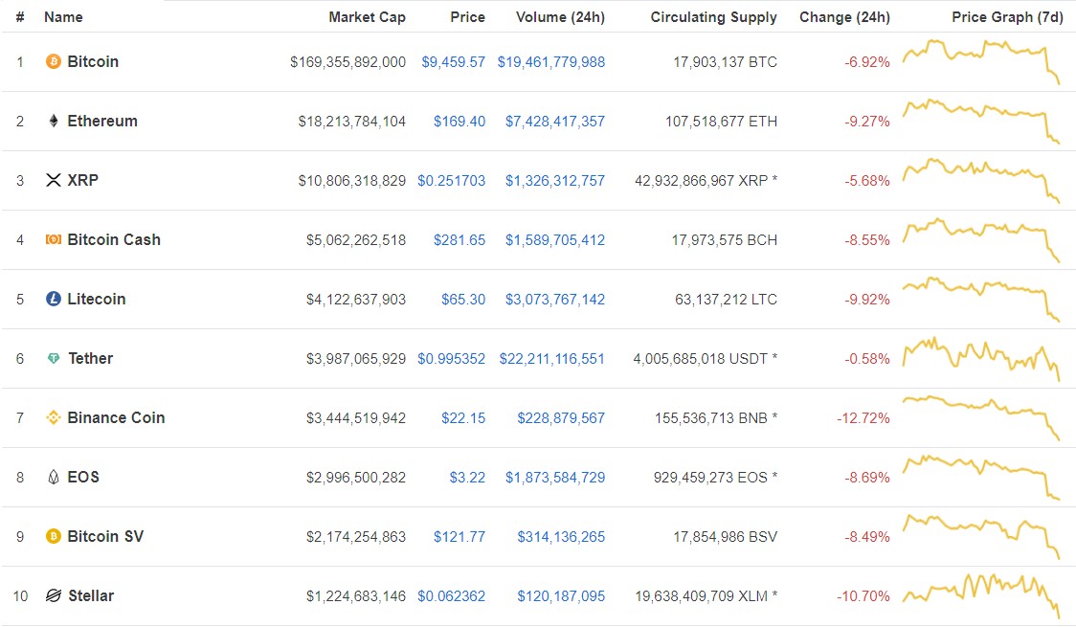Click the Bitcoin Cash logo icon
The width and height of the screenshot is (1076, 627).
point(53,239)
